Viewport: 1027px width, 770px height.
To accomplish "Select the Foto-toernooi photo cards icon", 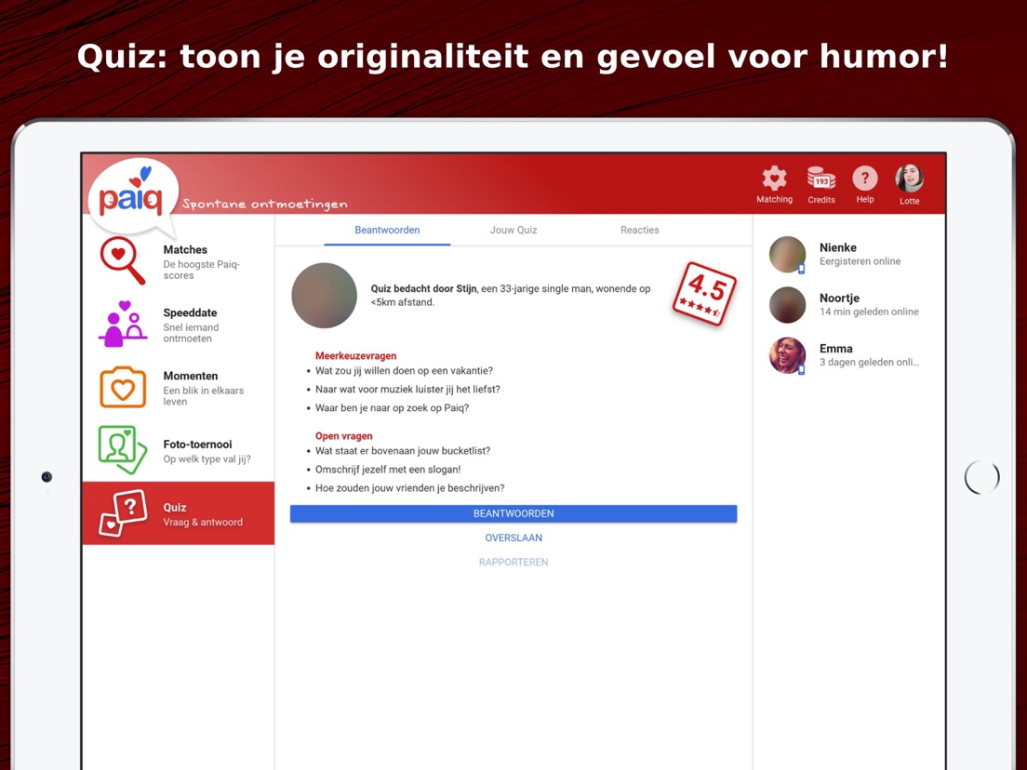I will tap(123, 450).
